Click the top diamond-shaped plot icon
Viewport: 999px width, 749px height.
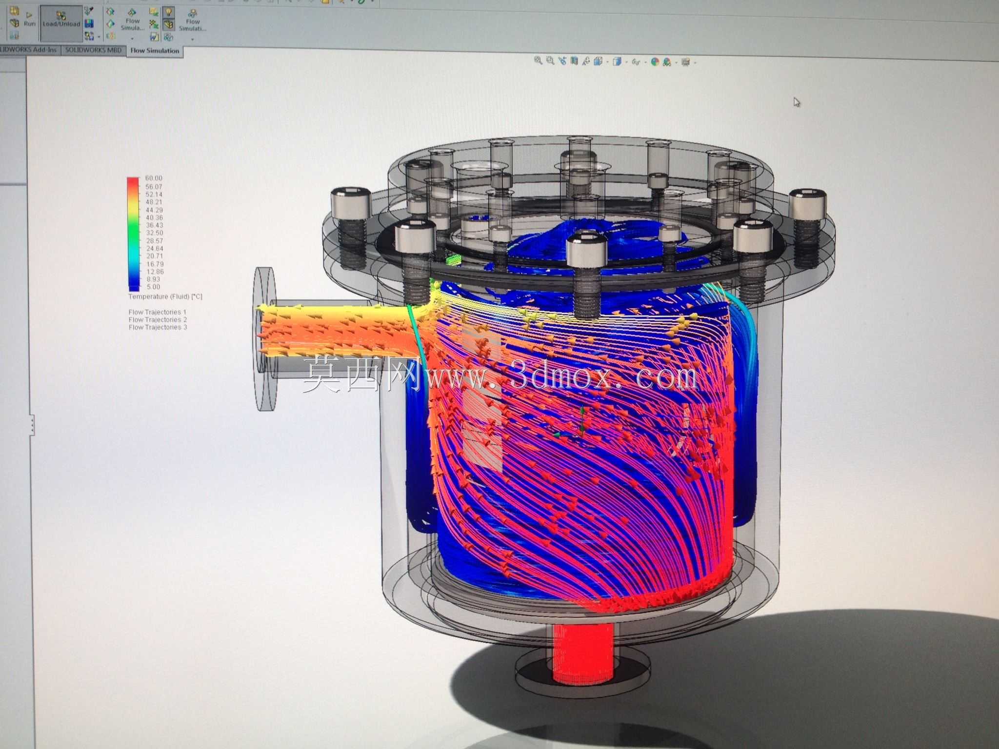click(x=110, y=11)
